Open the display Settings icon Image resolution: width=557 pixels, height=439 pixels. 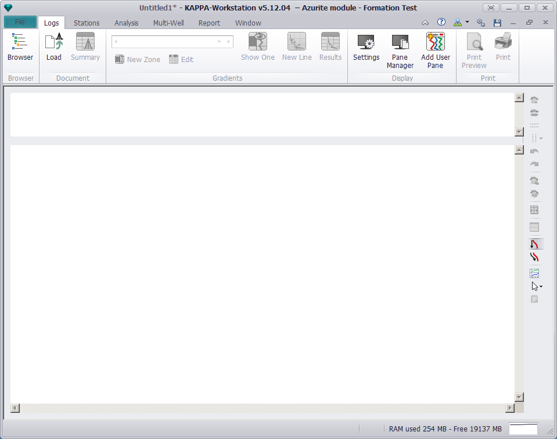[x=366, y=47]
